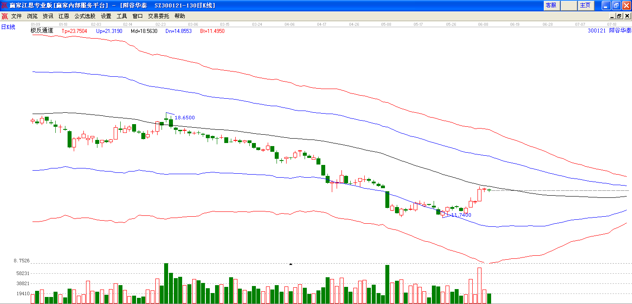The image size is (632, 304).
Task: Click the 11.7400 low price marker
Action: tap(461, 215)
